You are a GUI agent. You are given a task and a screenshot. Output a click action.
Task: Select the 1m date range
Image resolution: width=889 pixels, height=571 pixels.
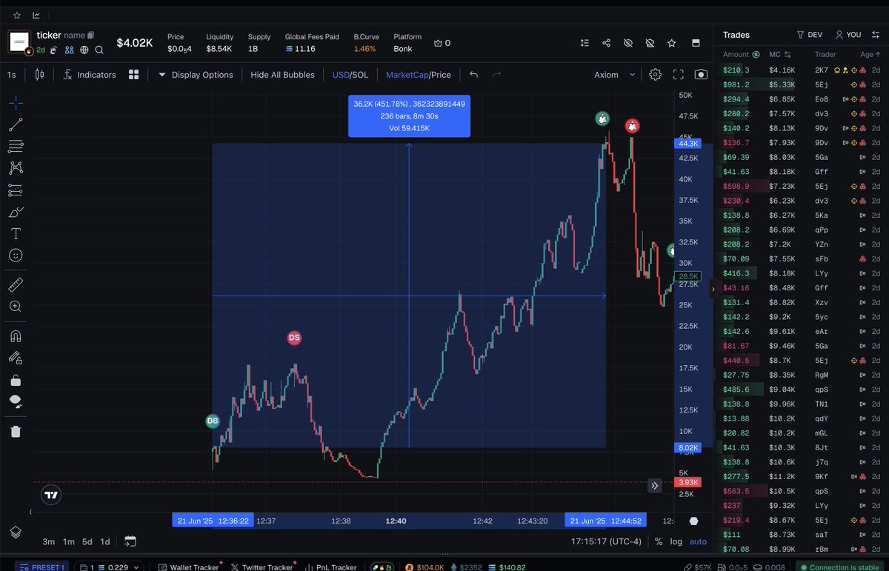[68, 541]
